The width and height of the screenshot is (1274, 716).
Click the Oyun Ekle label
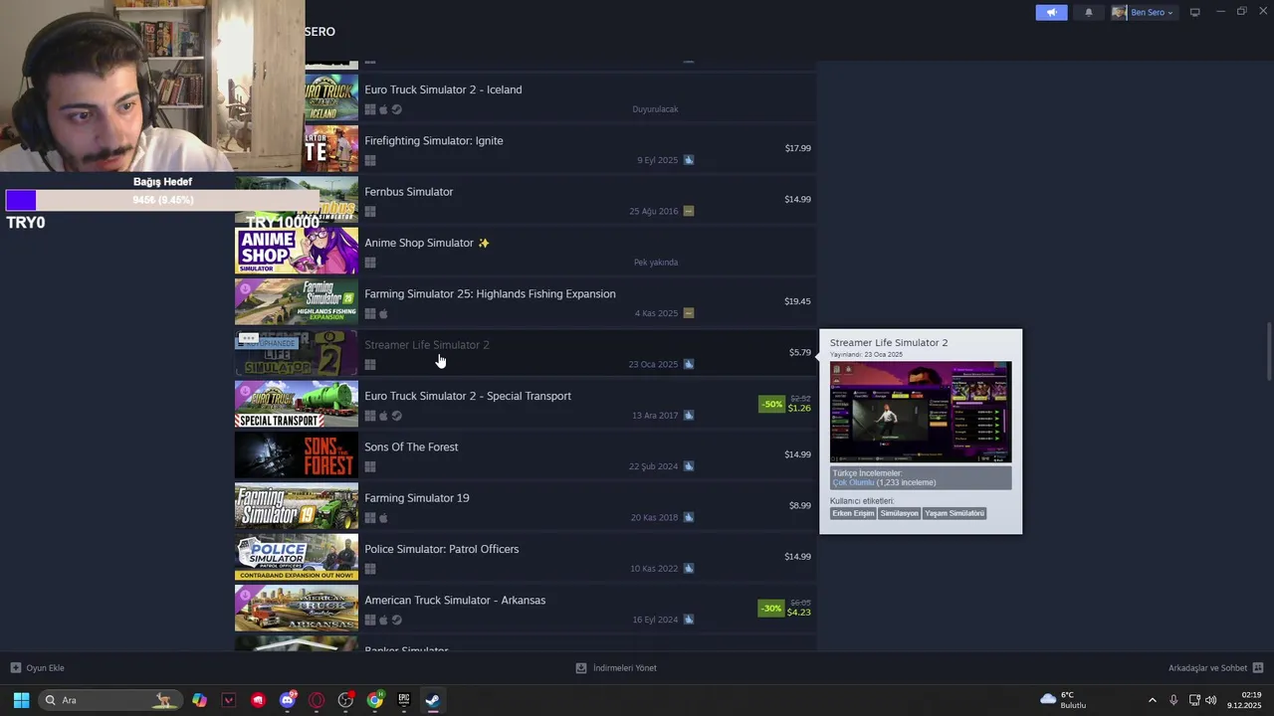pos(45,668)
